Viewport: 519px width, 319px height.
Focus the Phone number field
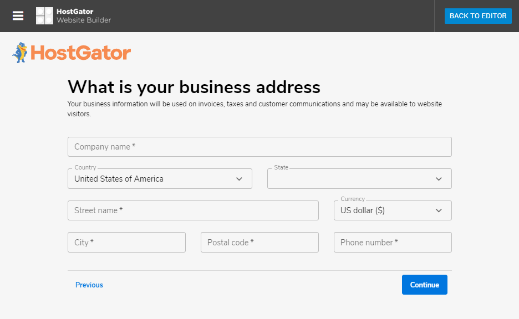pyautogui.click(x=392, y=242)
